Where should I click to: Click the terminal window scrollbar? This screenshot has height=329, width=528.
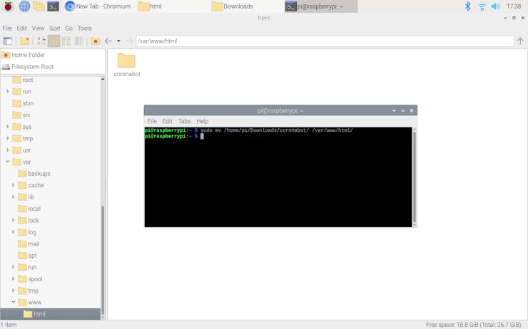point(415,177)
